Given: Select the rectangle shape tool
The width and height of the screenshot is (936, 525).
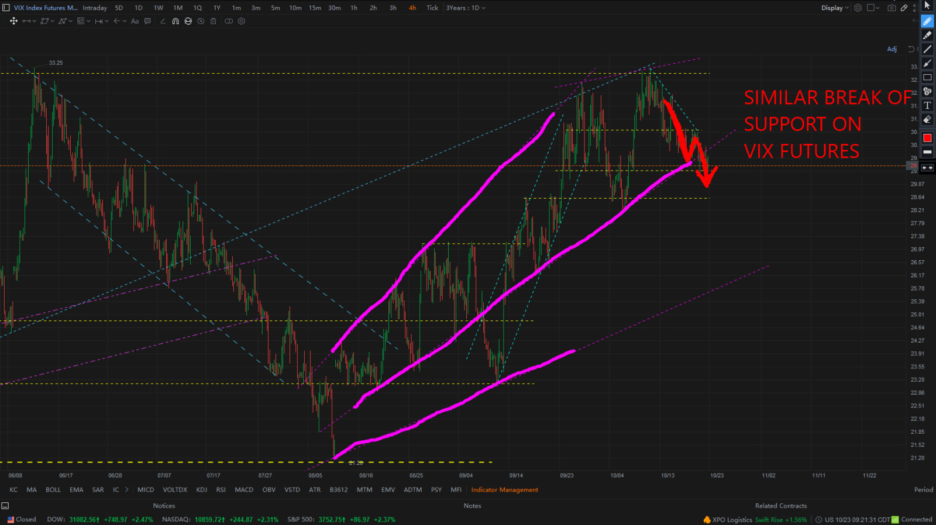Looking at the screenshot, I should 927,77.
